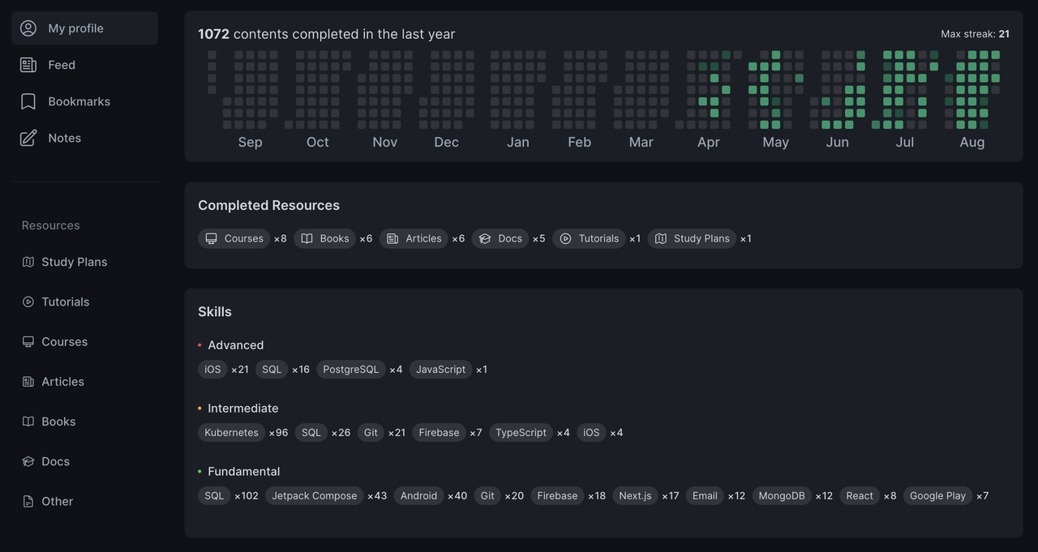
Task: Click the Aug month label on heatmap
Action: click(x=972, y=142)
